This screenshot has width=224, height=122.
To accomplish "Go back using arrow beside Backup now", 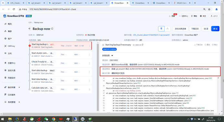I will pos(30,29).
